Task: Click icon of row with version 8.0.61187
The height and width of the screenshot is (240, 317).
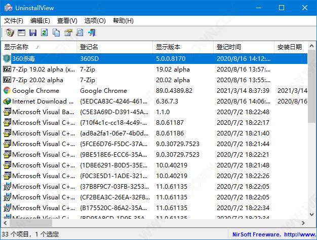Action: tap(7, 122)
